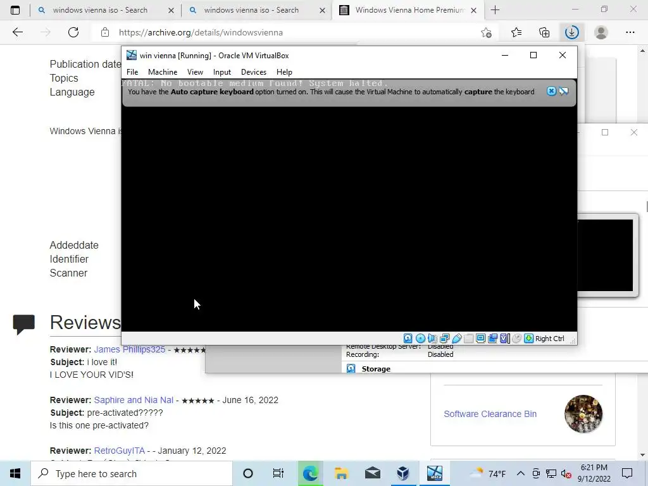Open the Action Center notifications
Viewport: 648px width, 486px height.
627,473
